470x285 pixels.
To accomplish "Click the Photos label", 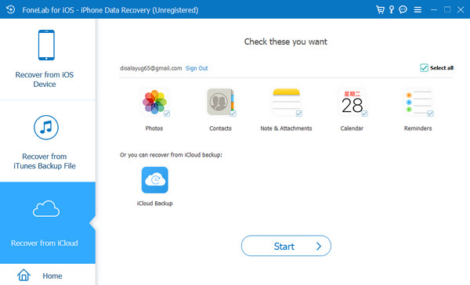I will (154, 128).
